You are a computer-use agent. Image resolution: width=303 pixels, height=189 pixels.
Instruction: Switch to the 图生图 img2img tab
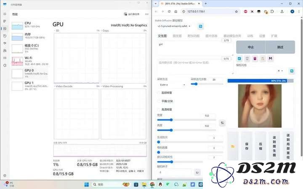coord(177,36)
